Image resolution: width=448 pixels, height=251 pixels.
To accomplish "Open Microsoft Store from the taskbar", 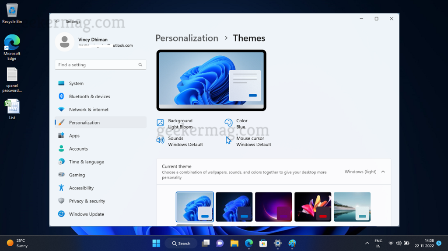I will pyautogui.click(x=263, y=243).
